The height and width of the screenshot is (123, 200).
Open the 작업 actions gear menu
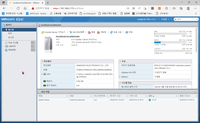click(x=129, y=32)
